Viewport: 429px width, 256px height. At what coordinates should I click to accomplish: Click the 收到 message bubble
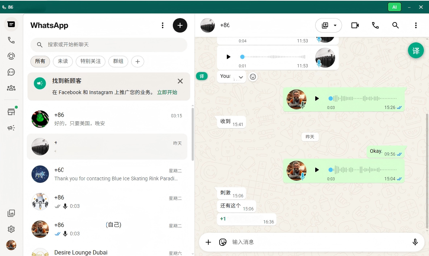tap(232, 122)
